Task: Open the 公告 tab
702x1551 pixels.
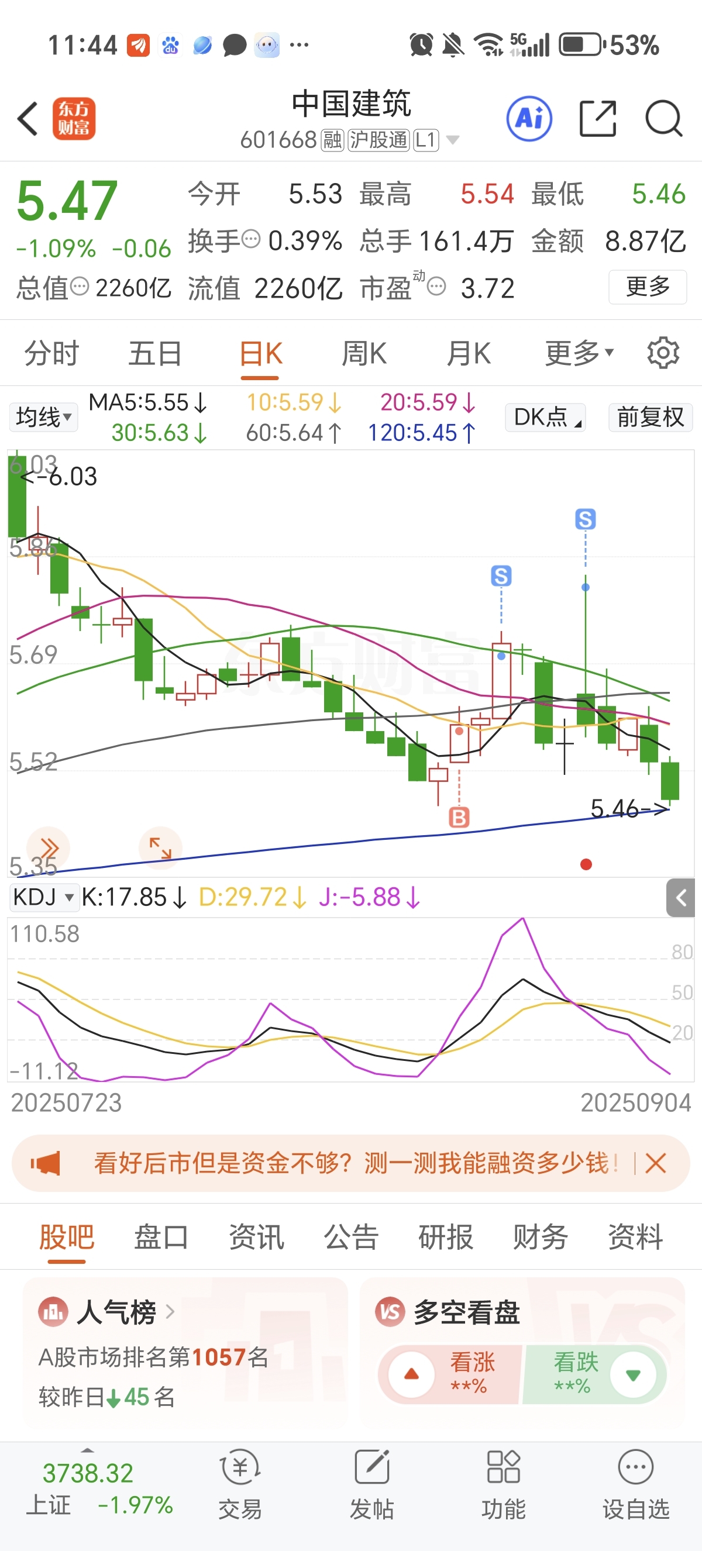Action: click(351, 1237)
